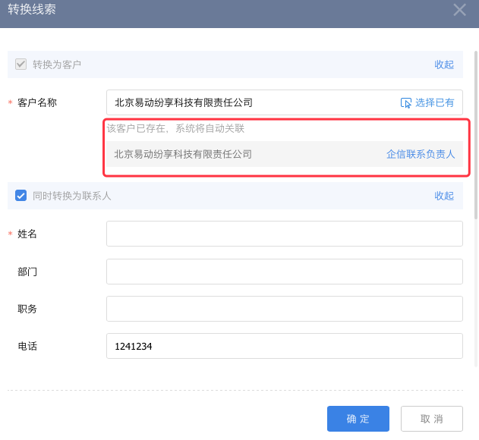The image size is (479, 440).
Task: Select the matched existing customer row
Action: 228,154
